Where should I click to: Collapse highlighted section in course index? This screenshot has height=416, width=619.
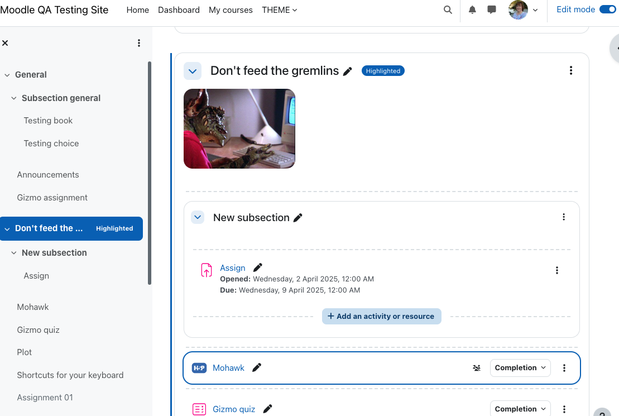[x=7, y=229]
